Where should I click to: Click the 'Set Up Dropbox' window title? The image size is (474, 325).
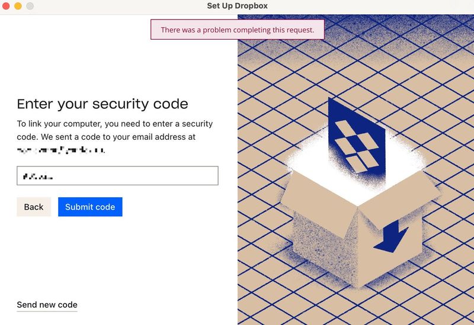pos(237,6)
